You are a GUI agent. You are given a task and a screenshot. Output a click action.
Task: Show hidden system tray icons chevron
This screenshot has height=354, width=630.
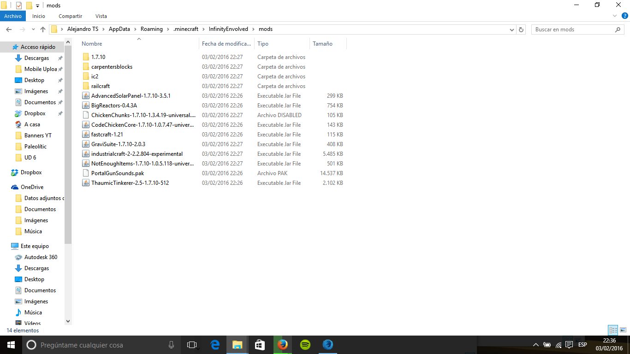pyautogui.click(x=535, y=345)
